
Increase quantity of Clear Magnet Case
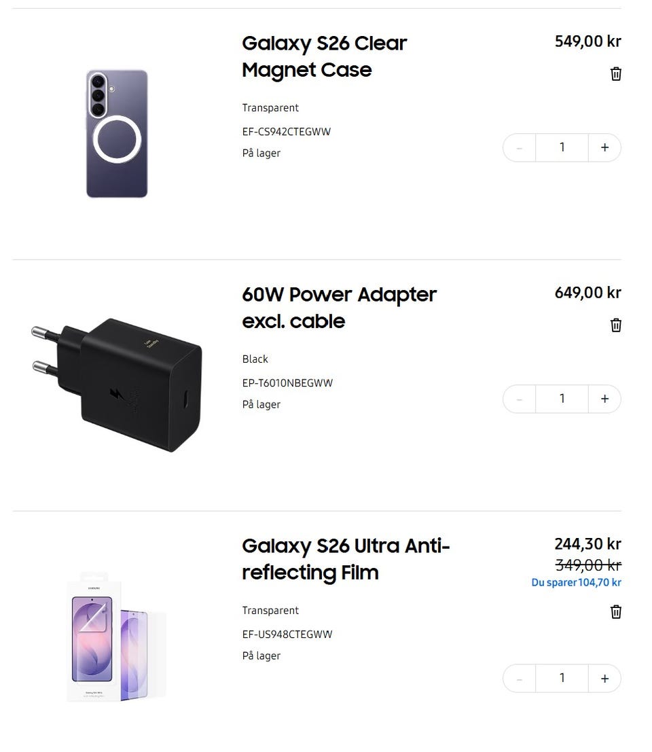click(x=604, y=147)
